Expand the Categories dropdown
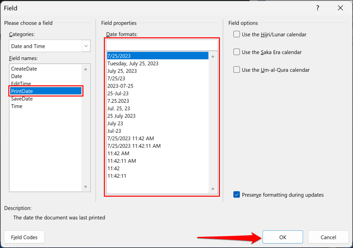This screenshot has width=353, height=248. tap(86, 46)
